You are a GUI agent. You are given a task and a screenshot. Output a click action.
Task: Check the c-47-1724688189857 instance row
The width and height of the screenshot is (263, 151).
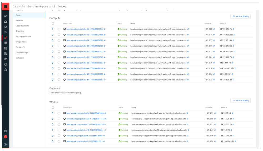(59, 80)
